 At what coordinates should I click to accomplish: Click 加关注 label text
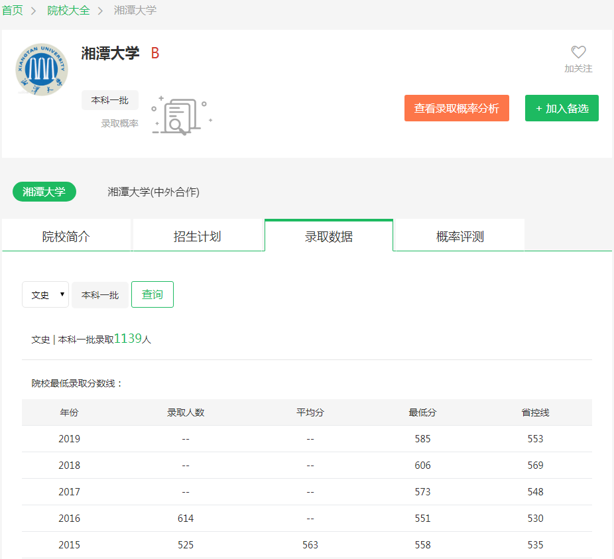pos(578,68)
